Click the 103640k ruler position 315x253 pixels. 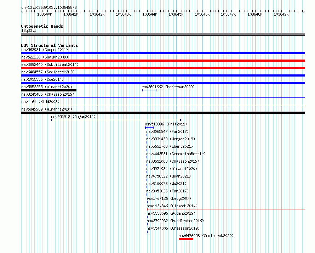coord(45,14)
